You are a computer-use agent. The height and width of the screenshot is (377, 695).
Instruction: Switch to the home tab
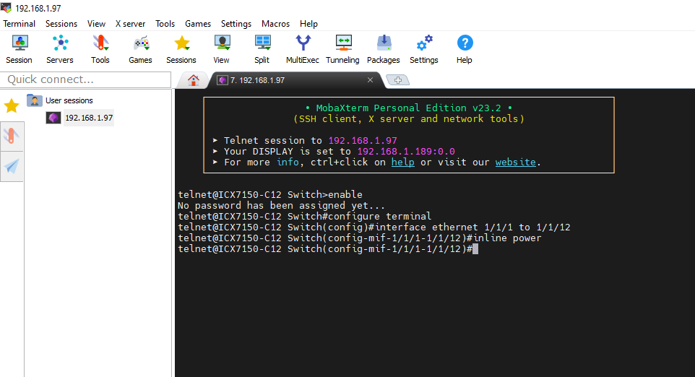193,80
